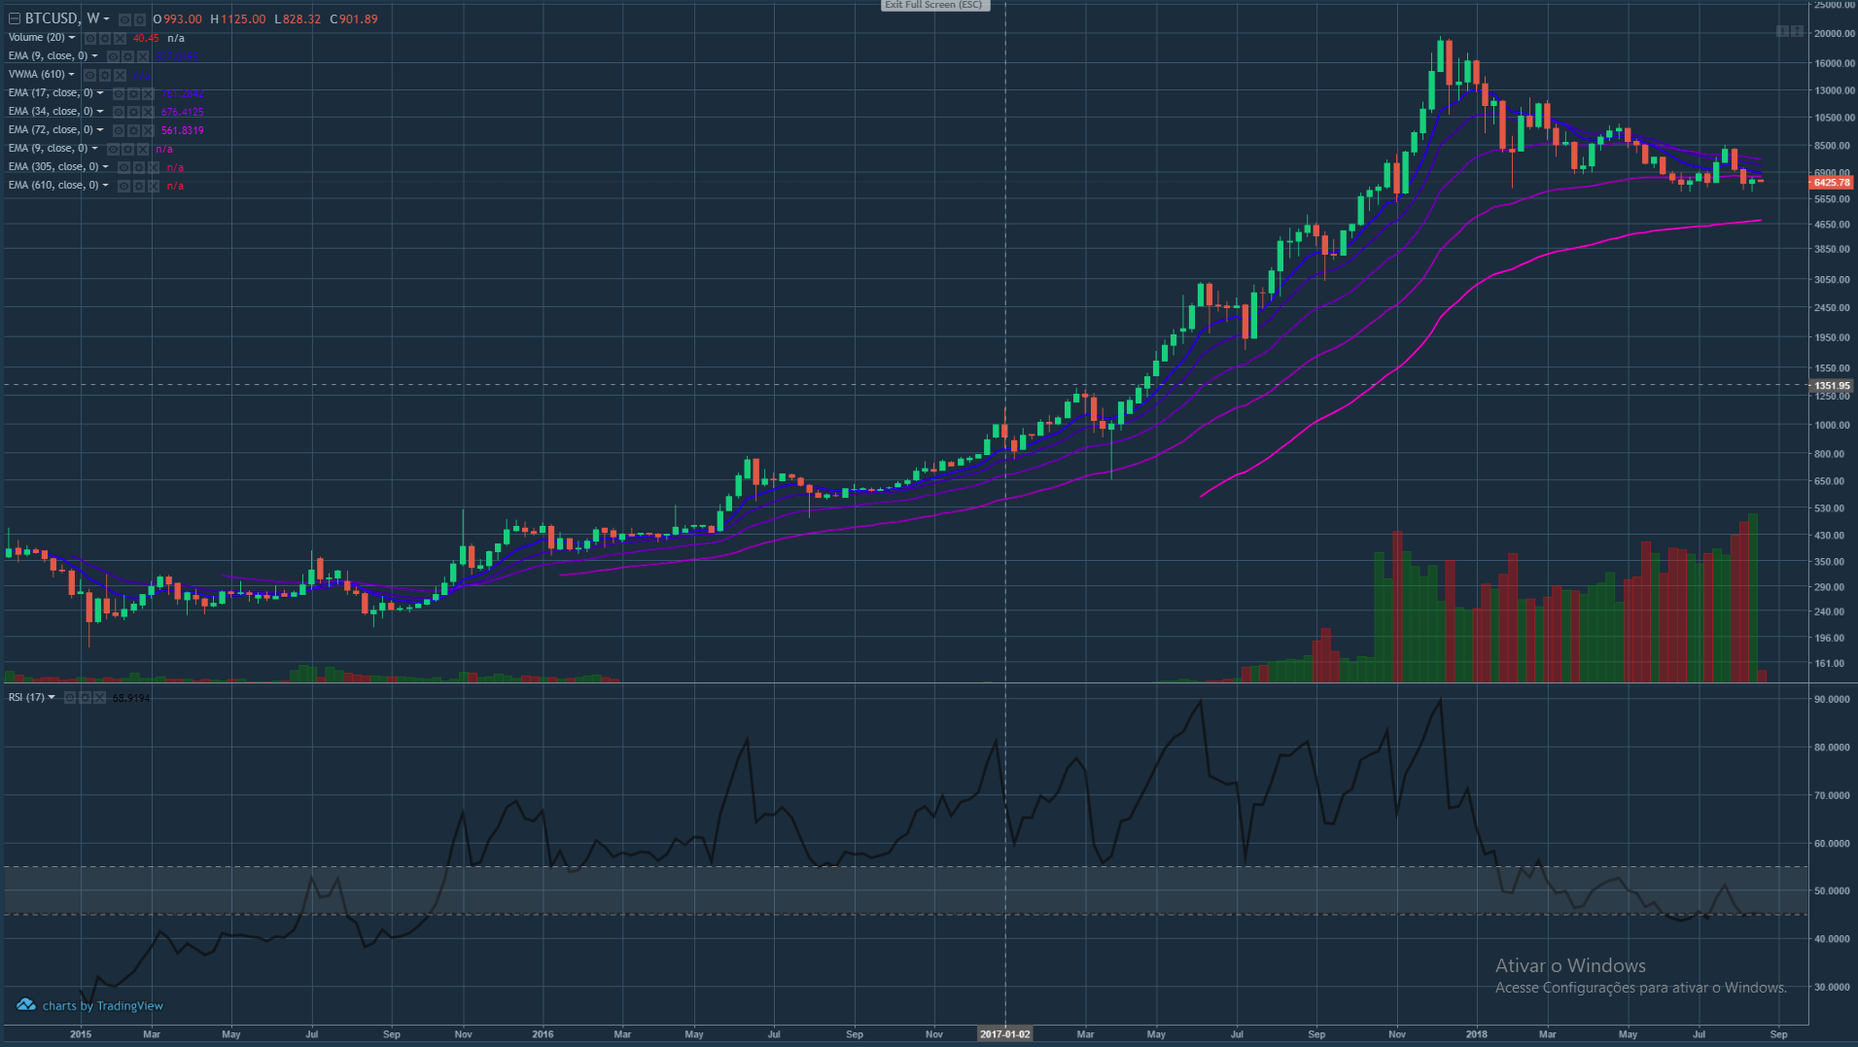Toggle visibility of BTCUSD, W series
This screenshot has height=1047, width=1858.
(123, 19)
